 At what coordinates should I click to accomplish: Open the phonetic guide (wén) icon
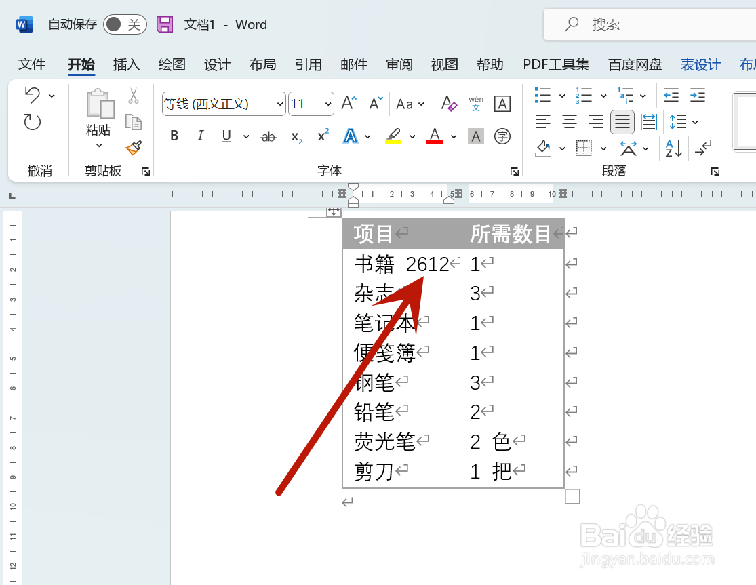point(476,103)
